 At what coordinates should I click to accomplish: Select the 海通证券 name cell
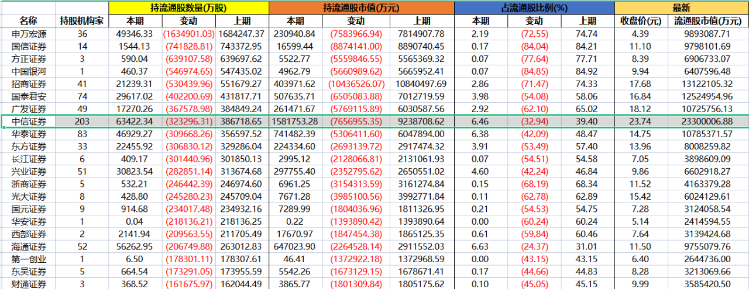pos(28,246)
